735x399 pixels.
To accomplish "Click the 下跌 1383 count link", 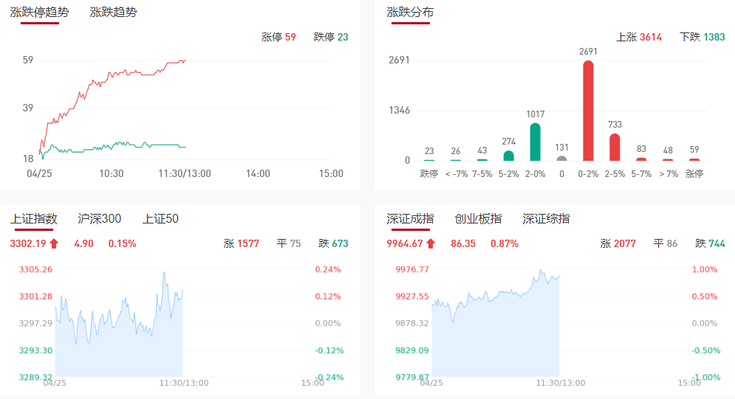I will [x=702, y=37].
